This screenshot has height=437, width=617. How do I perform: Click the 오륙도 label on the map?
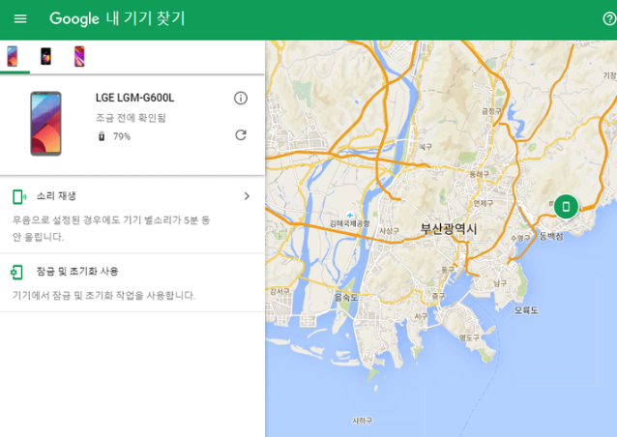pos(526,310)
